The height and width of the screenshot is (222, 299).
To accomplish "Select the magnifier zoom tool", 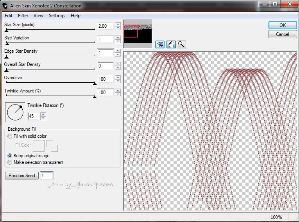I will (x=181, y=44).
